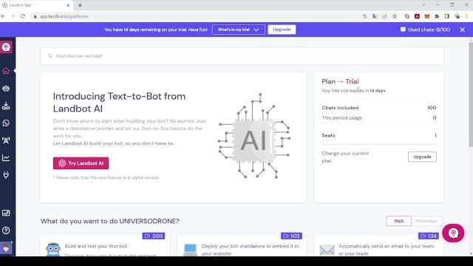The image size is (473, 266).
Task: Click the Seats row
Action: pyautogui.click(x=379, y=135)
